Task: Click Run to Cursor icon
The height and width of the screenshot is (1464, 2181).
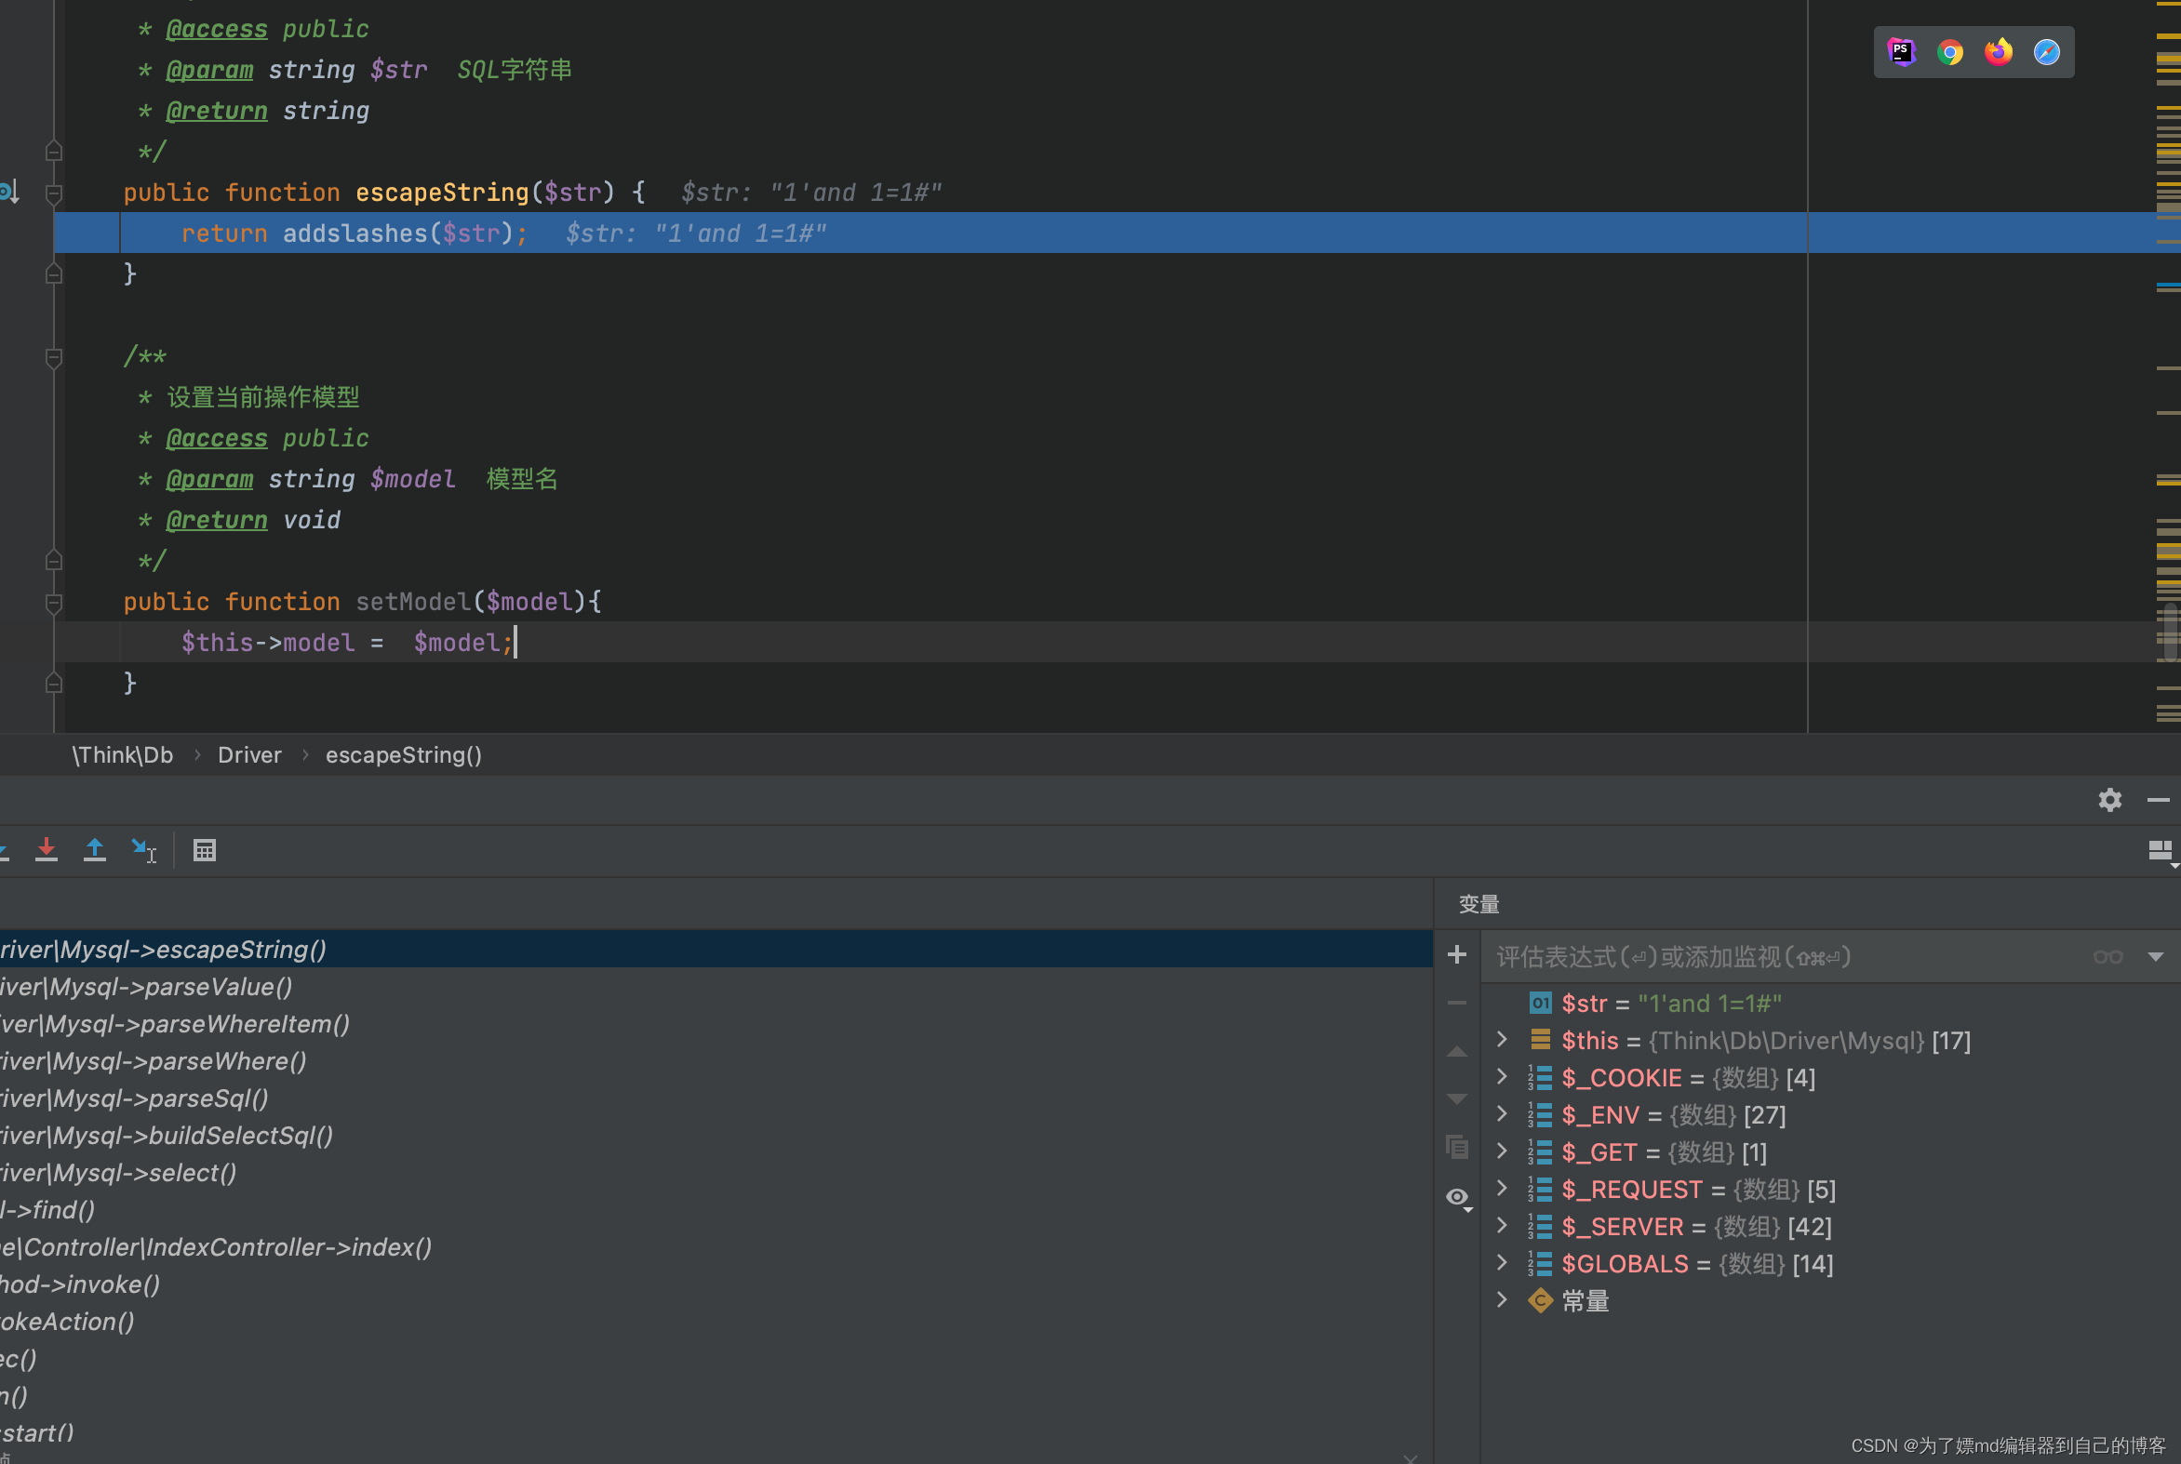Action: coord(143,849)
